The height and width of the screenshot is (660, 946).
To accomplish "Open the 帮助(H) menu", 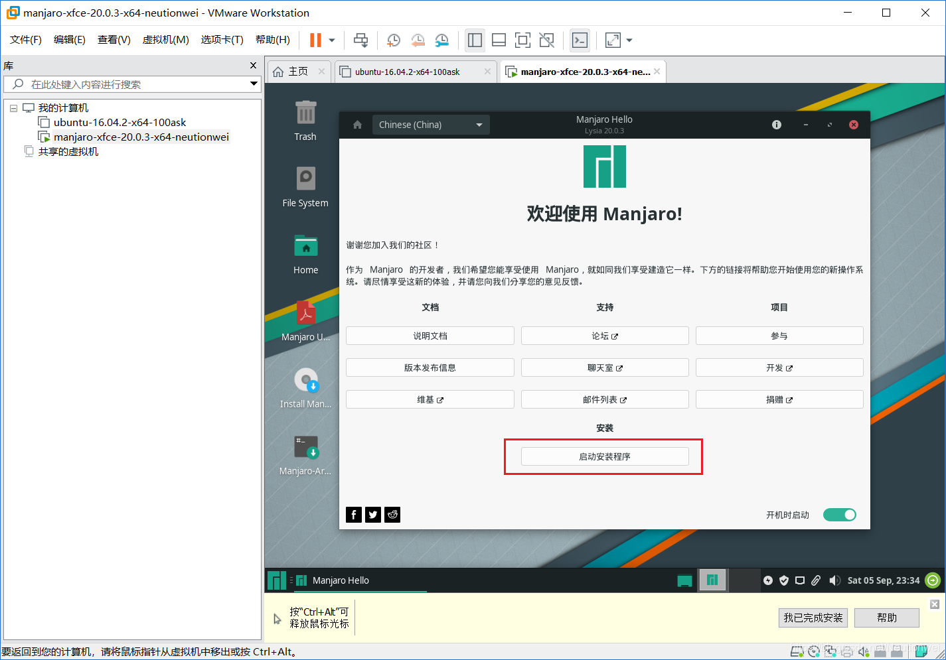I will click(x=273, y=40).
